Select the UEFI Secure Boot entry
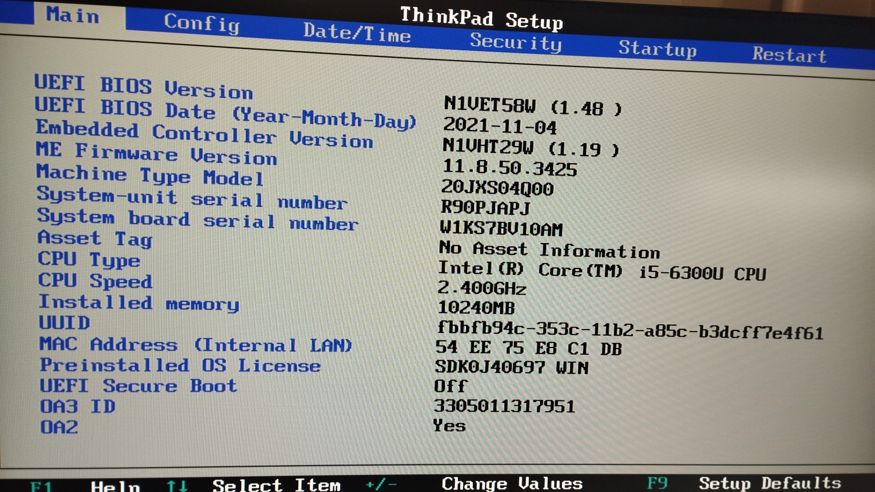Image resolution: width=875 pixels, height=492 pixels. pos(138,386)
